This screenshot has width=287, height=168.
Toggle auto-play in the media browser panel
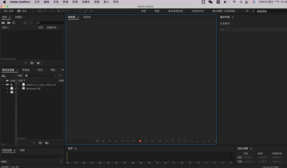tap(46, 143)
